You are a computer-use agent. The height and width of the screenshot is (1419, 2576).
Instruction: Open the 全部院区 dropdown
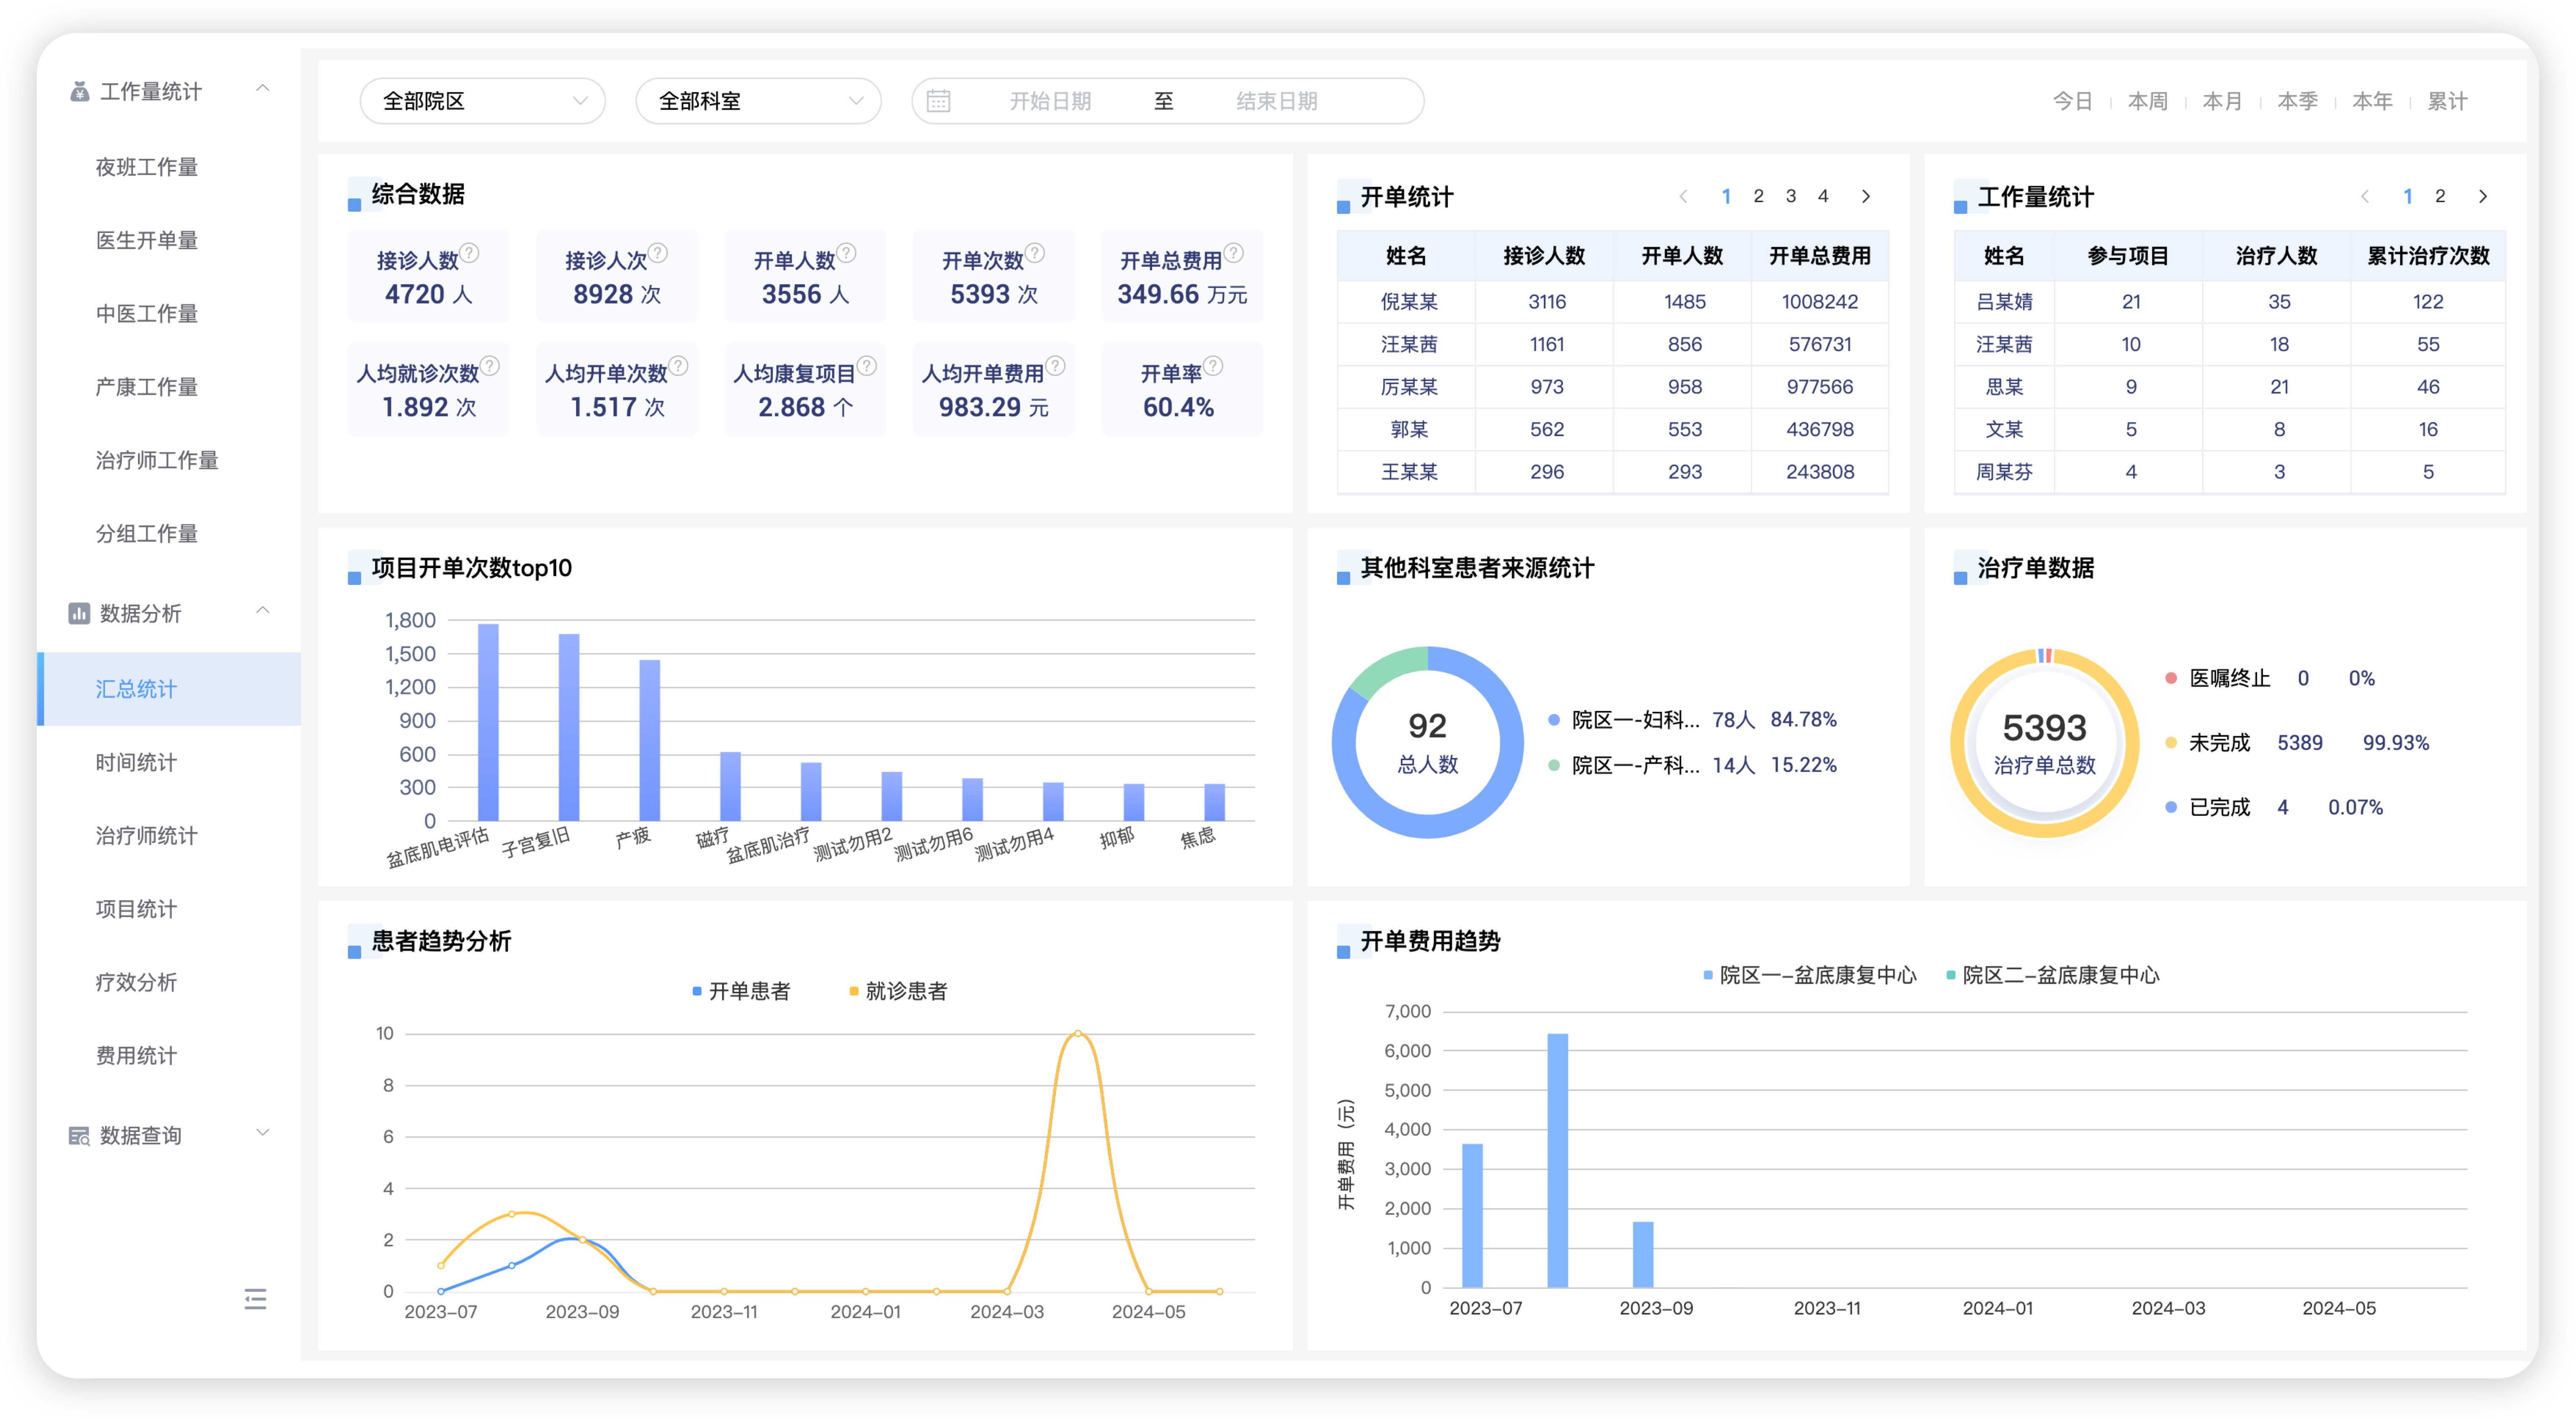coord(483,101)
